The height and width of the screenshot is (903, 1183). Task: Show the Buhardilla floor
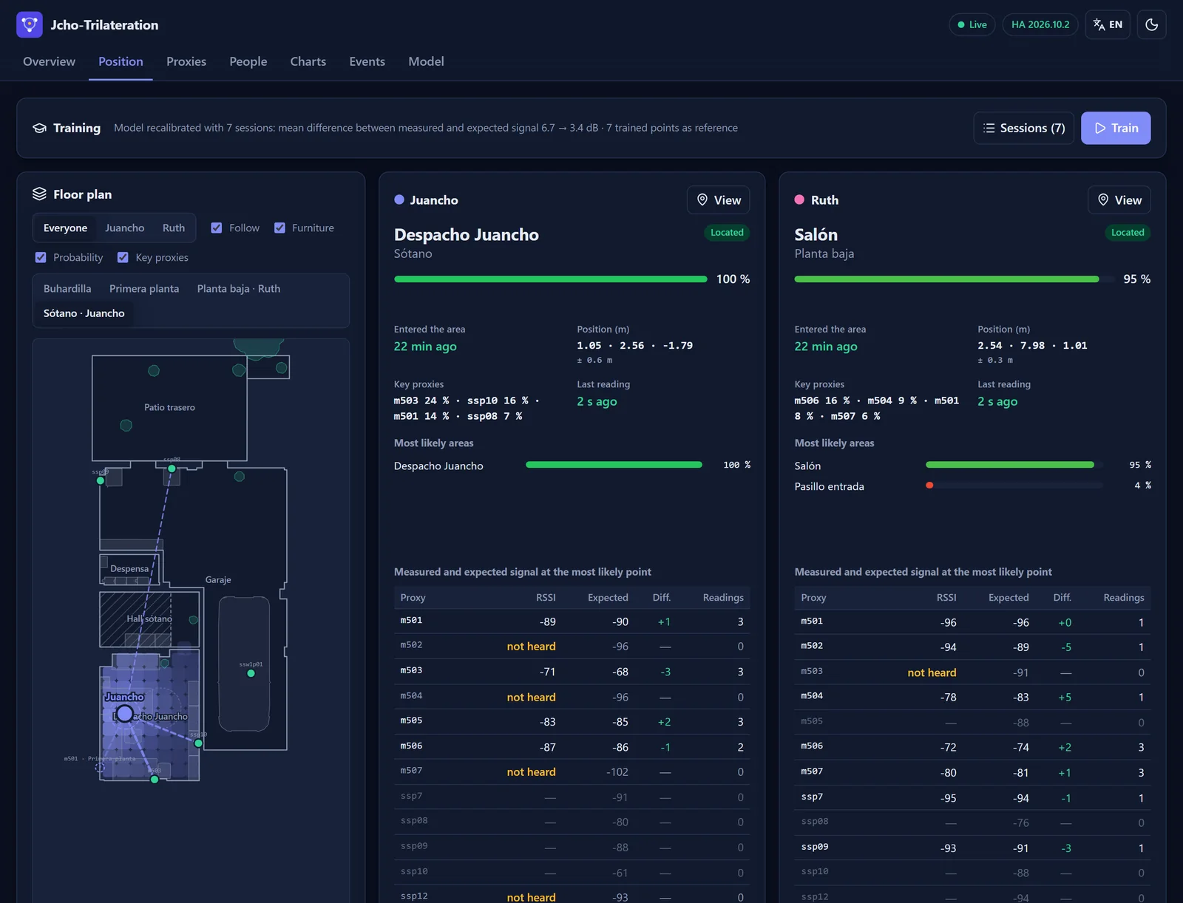[x=67, y=288]
